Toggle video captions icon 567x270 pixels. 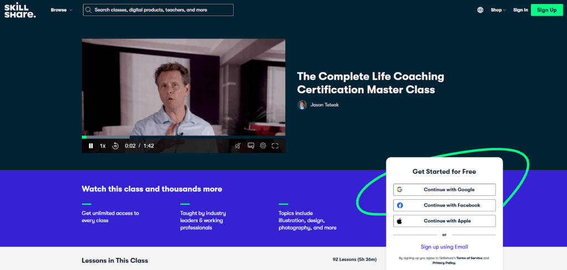click(x=251, y=146)
